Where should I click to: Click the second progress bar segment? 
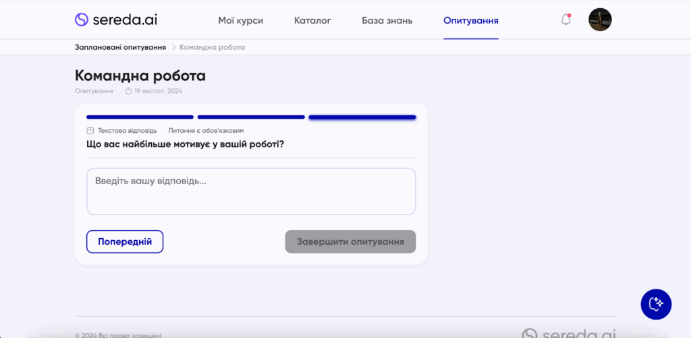point(251,117)
